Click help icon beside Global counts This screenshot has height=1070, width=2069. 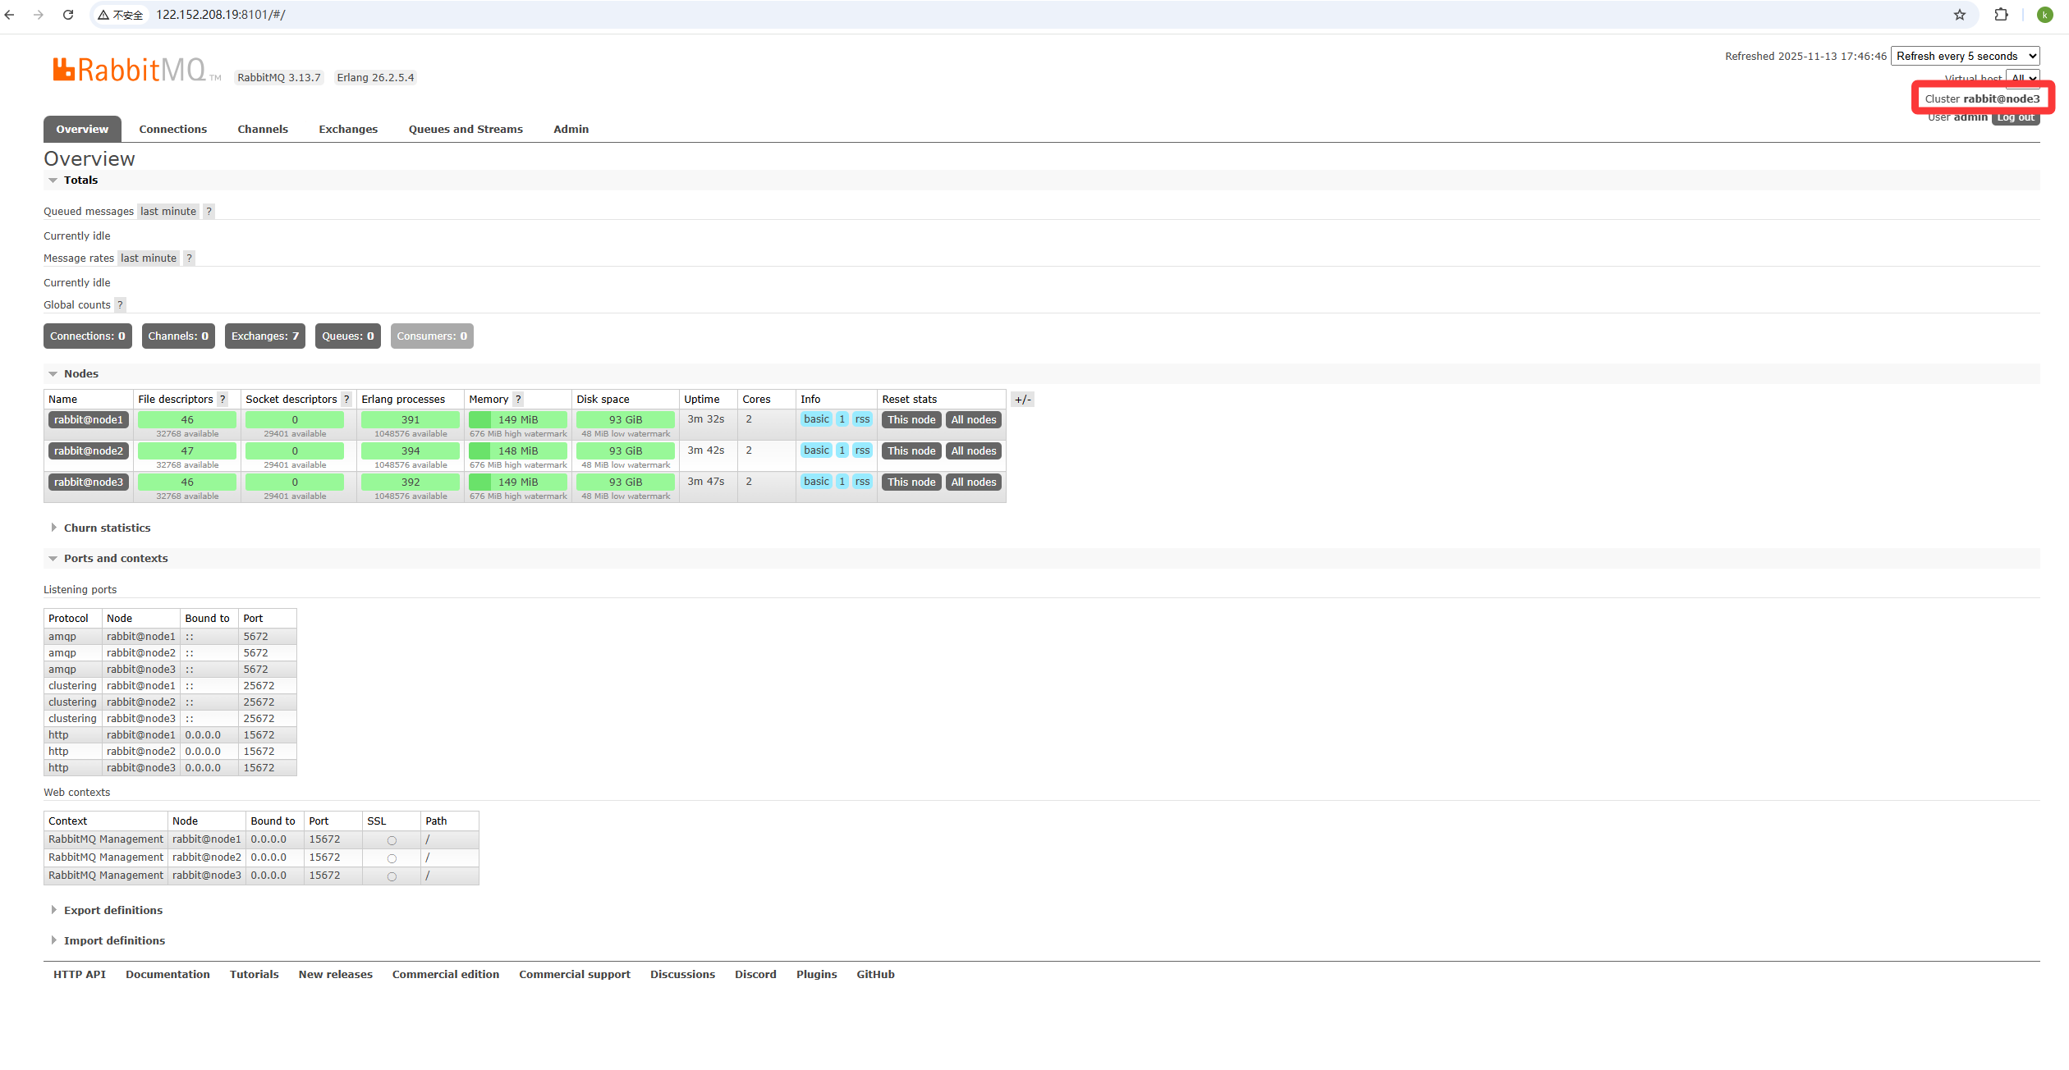[120, 305]
